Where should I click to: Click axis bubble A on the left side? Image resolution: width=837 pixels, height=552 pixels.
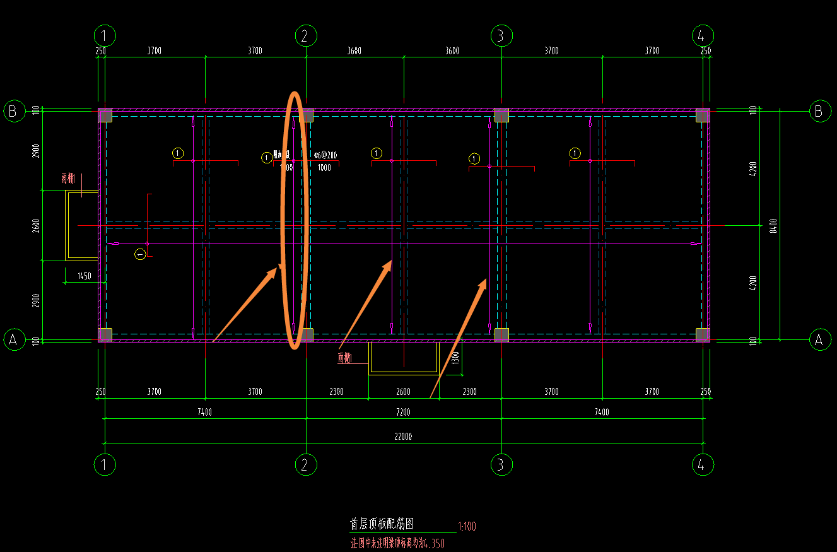tap(14, 340)
